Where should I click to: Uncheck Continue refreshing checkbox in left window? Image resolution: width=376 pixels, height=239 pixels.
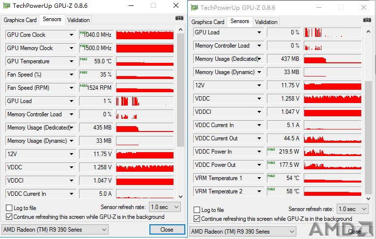(9, 217)
